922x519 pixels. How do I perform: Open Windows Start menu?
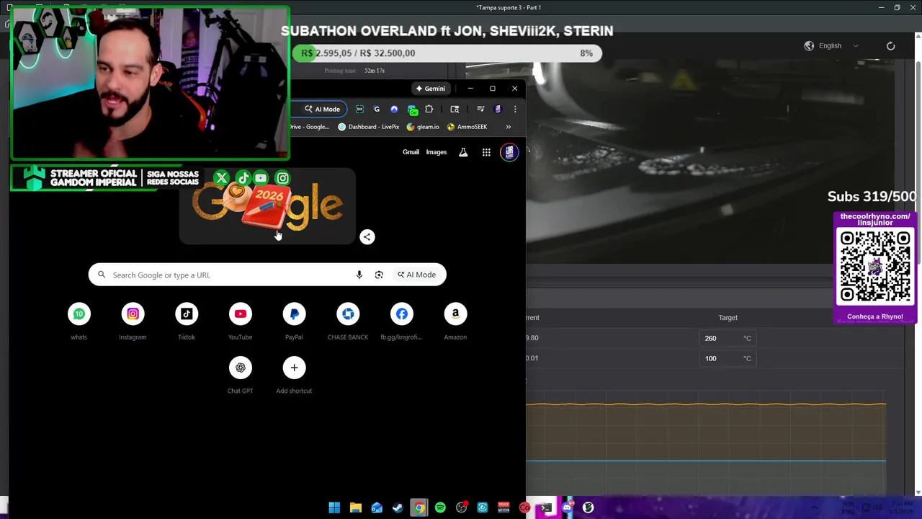point(334,508)
